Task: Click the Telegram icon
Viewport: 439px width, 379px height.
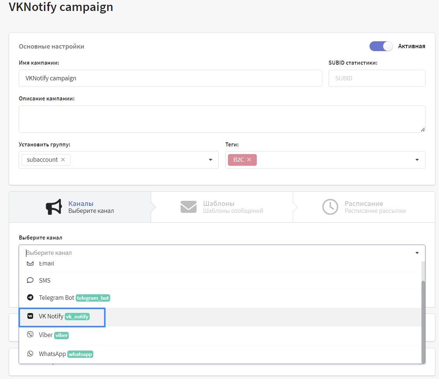Action: click(x=30, y=298)
